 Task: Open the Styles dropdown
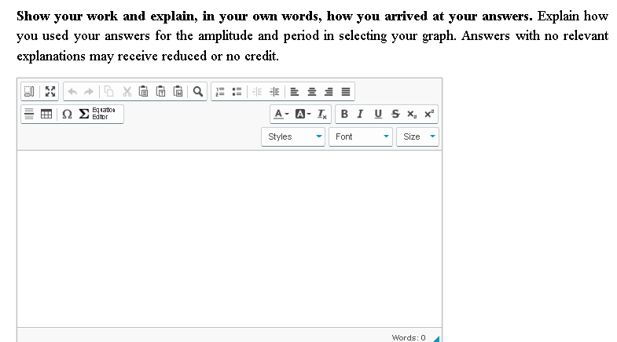pos(293,136)
